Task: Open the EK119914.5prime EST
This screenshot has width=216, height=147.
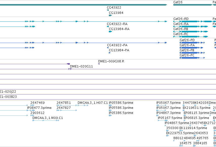Action: pyautogui.click(x=181, y=131)
